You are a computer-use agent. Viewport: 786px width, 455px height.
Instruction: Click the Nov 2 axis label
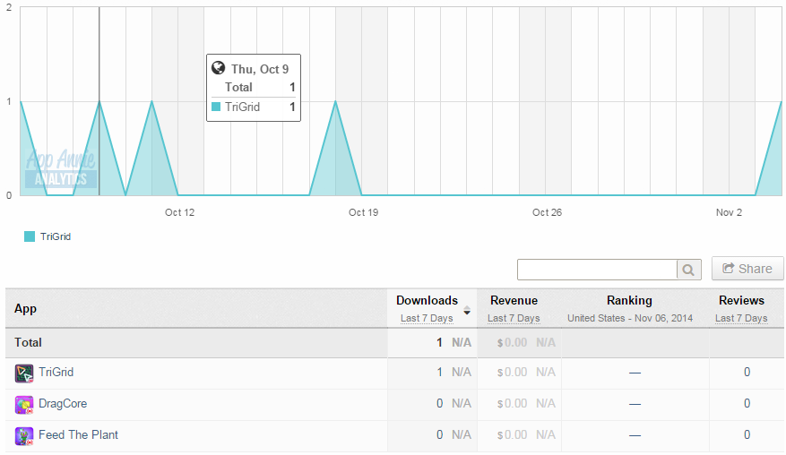click(729, 212)
